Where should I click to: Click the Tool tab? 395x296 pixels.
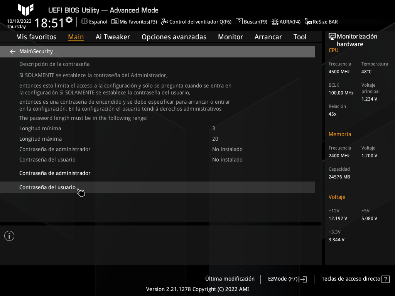[x=300, y=37]
